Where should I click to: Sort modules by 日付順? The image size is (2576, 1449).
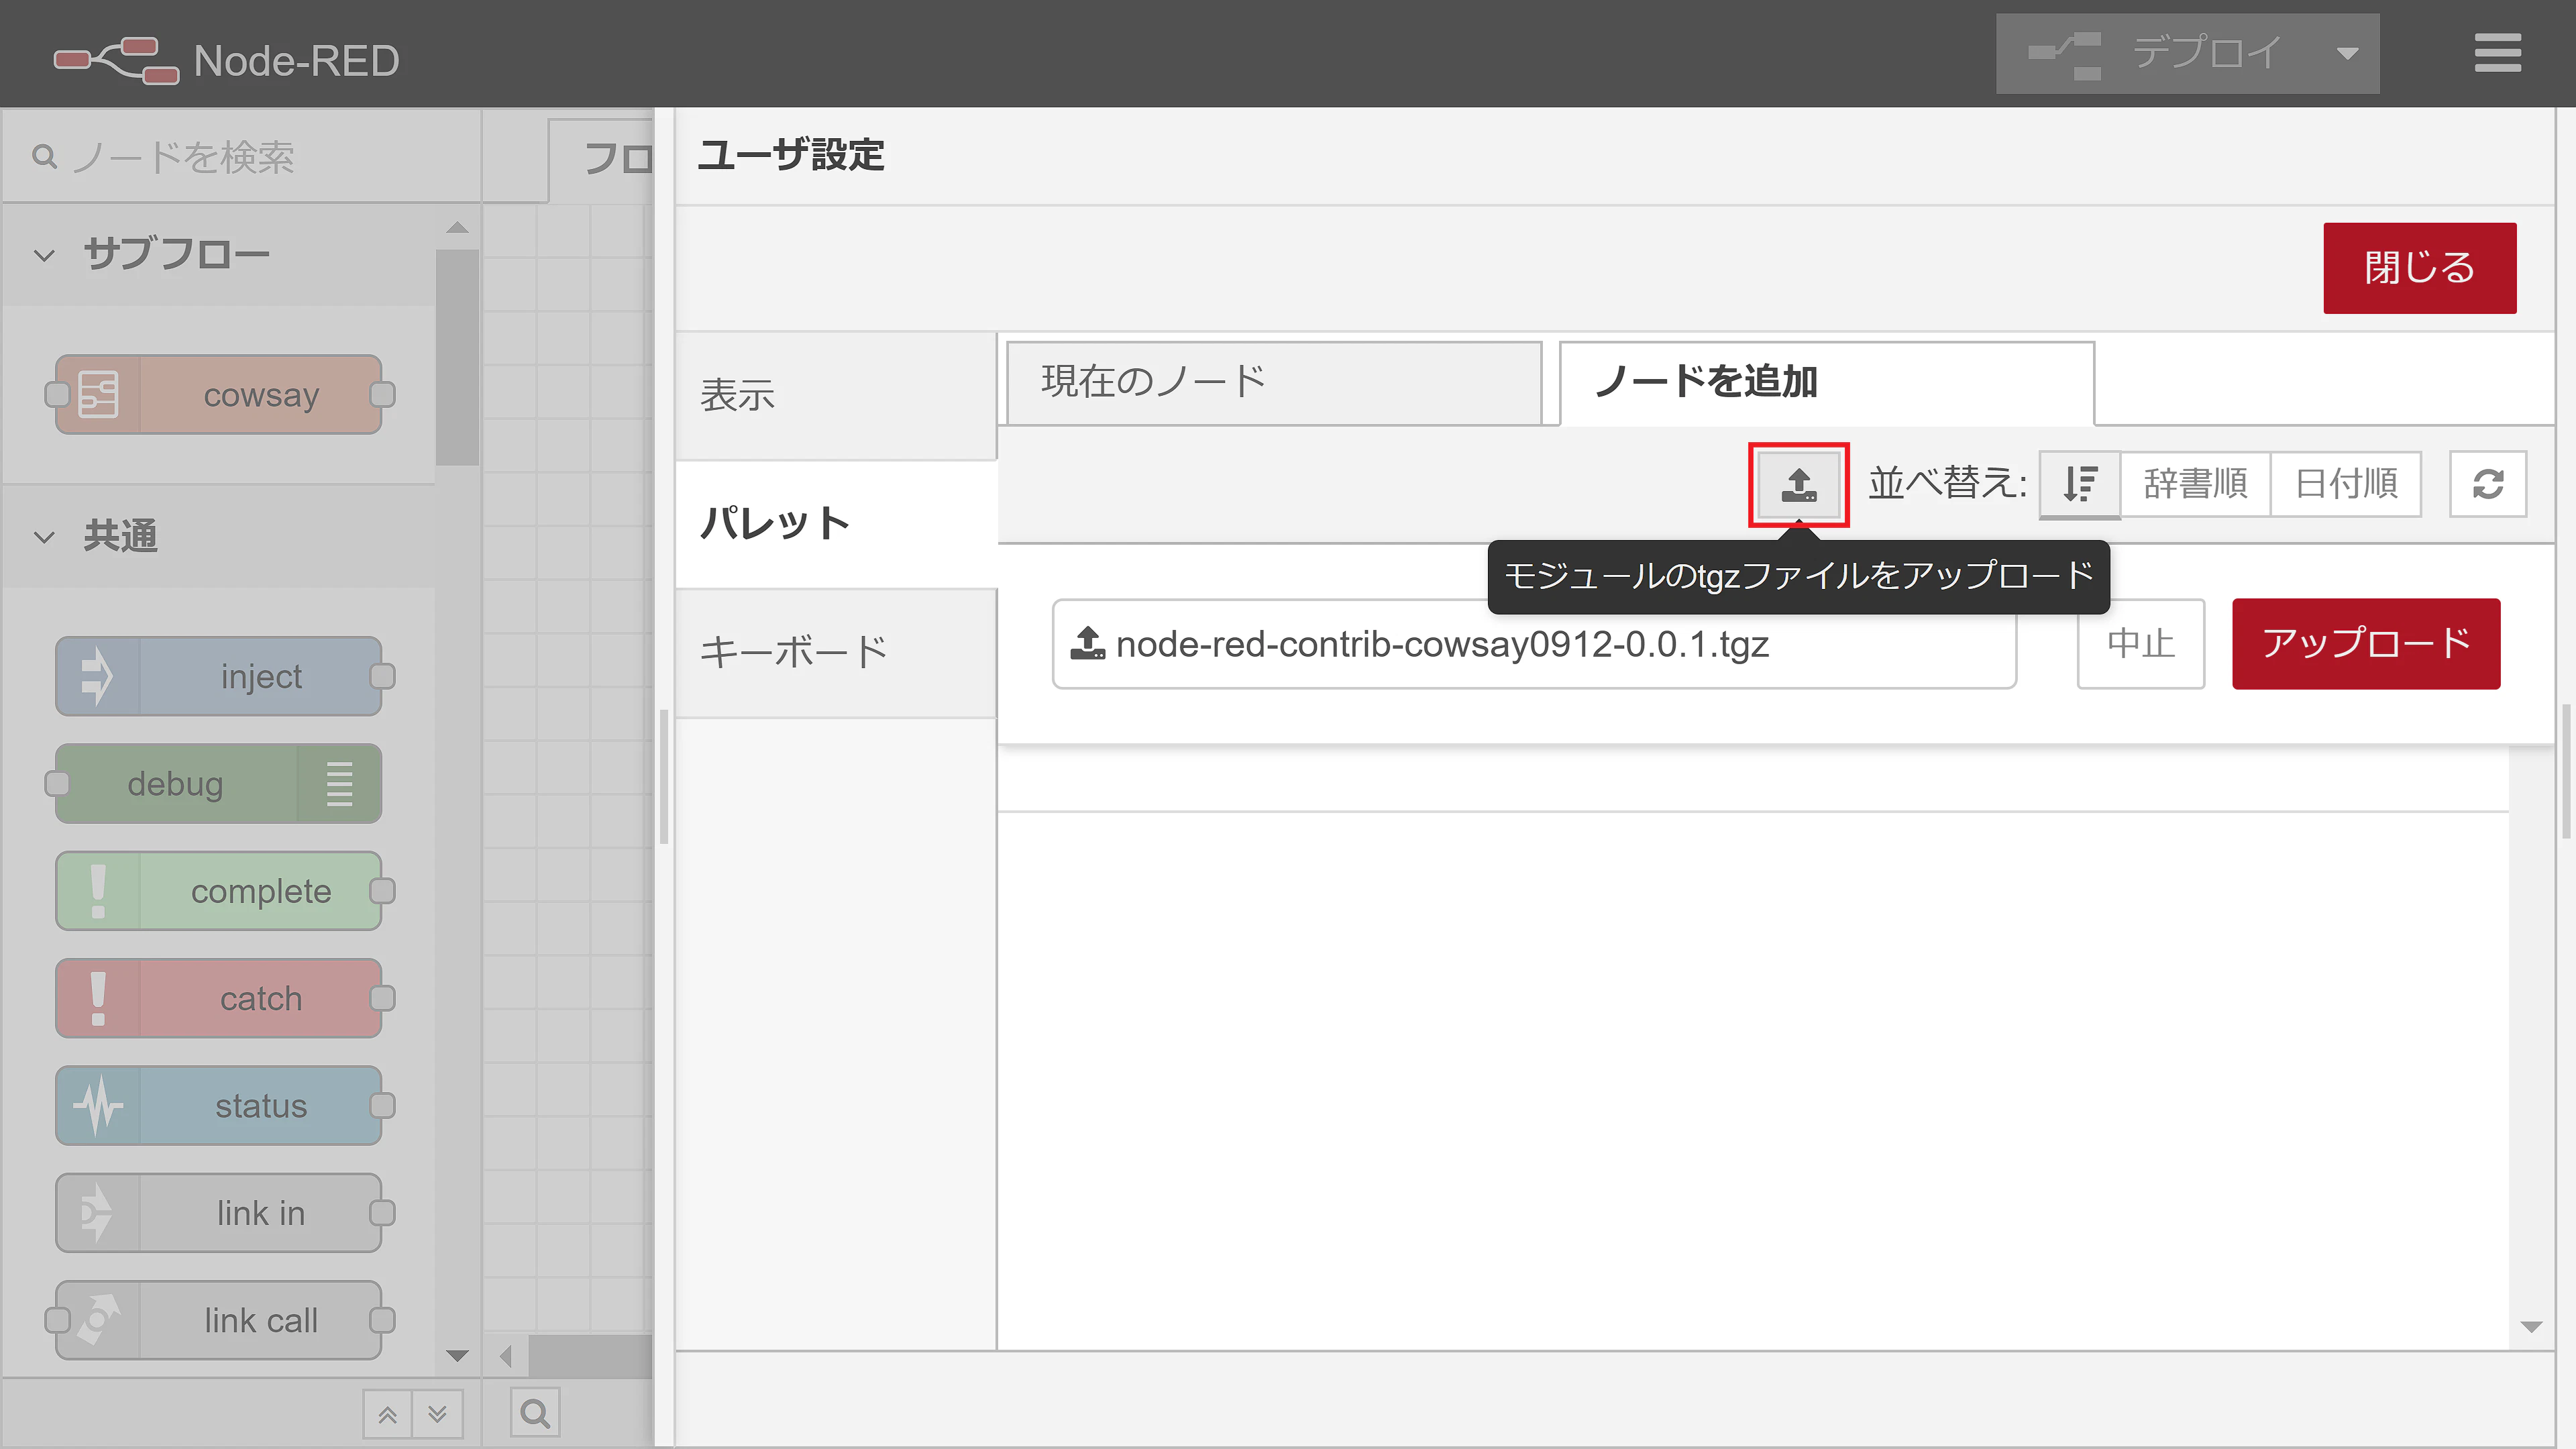(x=2346, y=484)
